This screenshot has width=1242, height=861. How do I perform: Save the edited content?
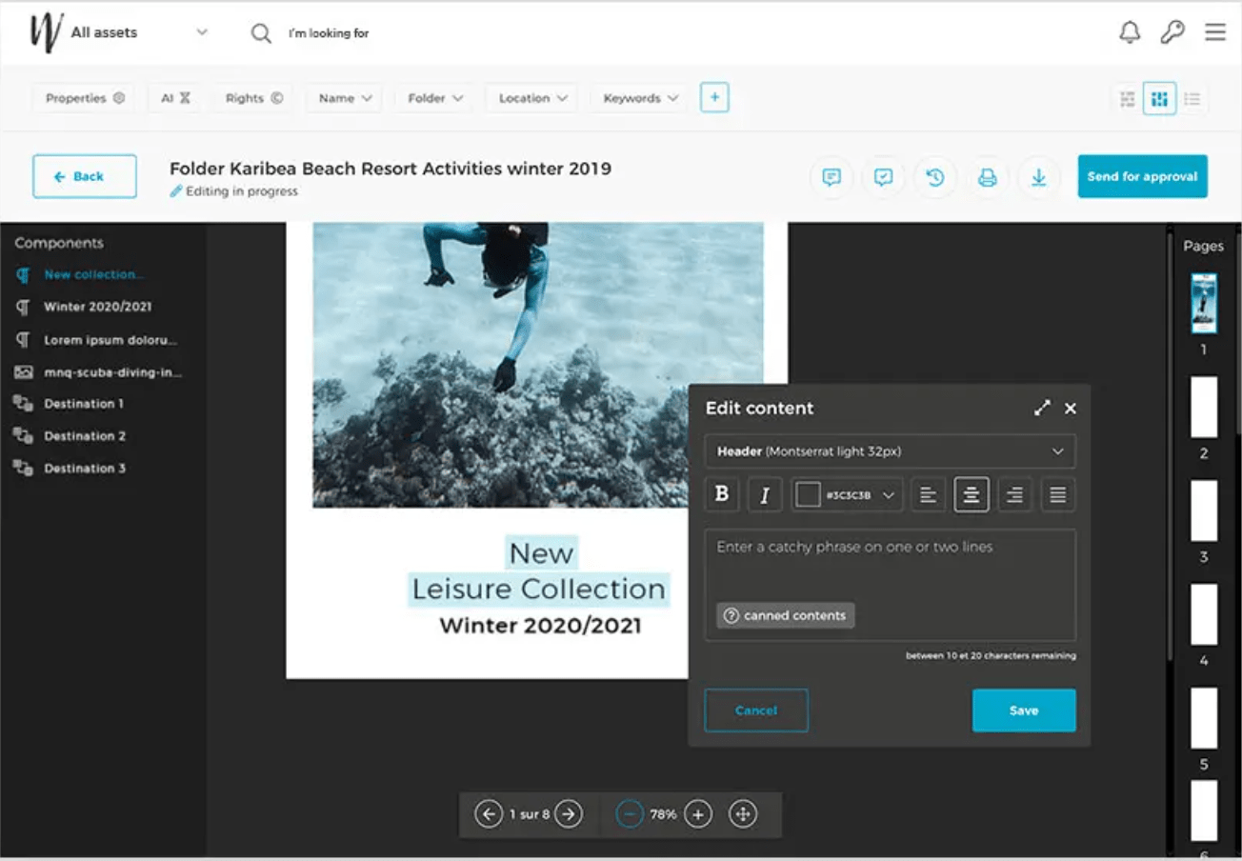[1023, 710]
